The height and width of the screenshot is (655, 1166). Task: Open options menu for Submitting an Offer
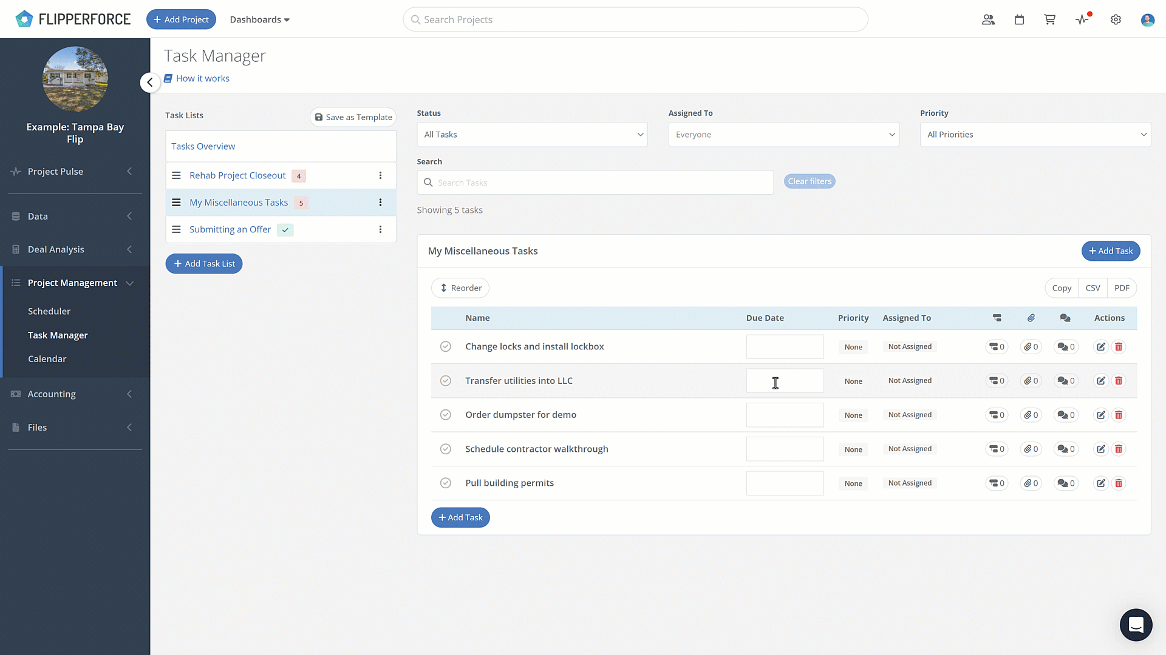click(380, 229)
